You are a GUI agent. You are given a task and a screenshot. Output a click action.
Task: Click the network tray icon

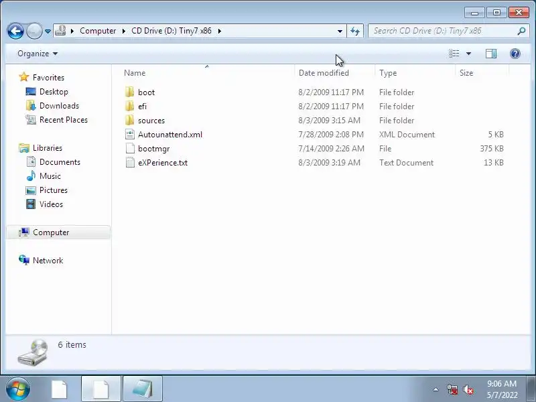point(452,389)
